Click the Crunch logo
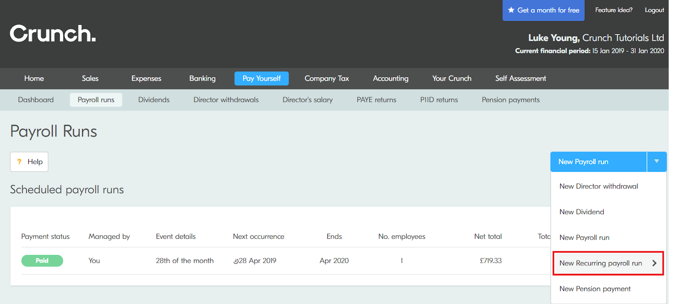This screenshot has height=304, width=673. (x=53, y=34)
